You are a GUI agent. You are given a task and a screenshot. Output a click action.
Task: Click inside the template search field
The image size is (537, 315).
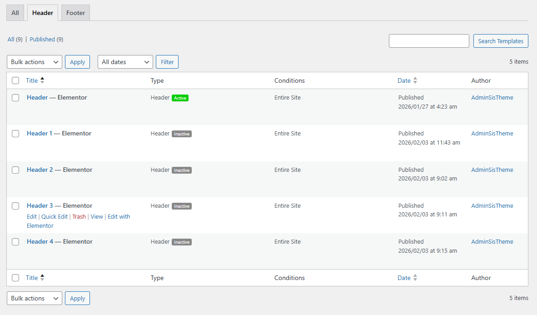pyautogui.click(x=428, y=41)
